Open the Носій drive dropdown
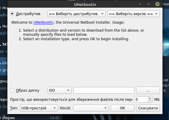 (91, 108)
